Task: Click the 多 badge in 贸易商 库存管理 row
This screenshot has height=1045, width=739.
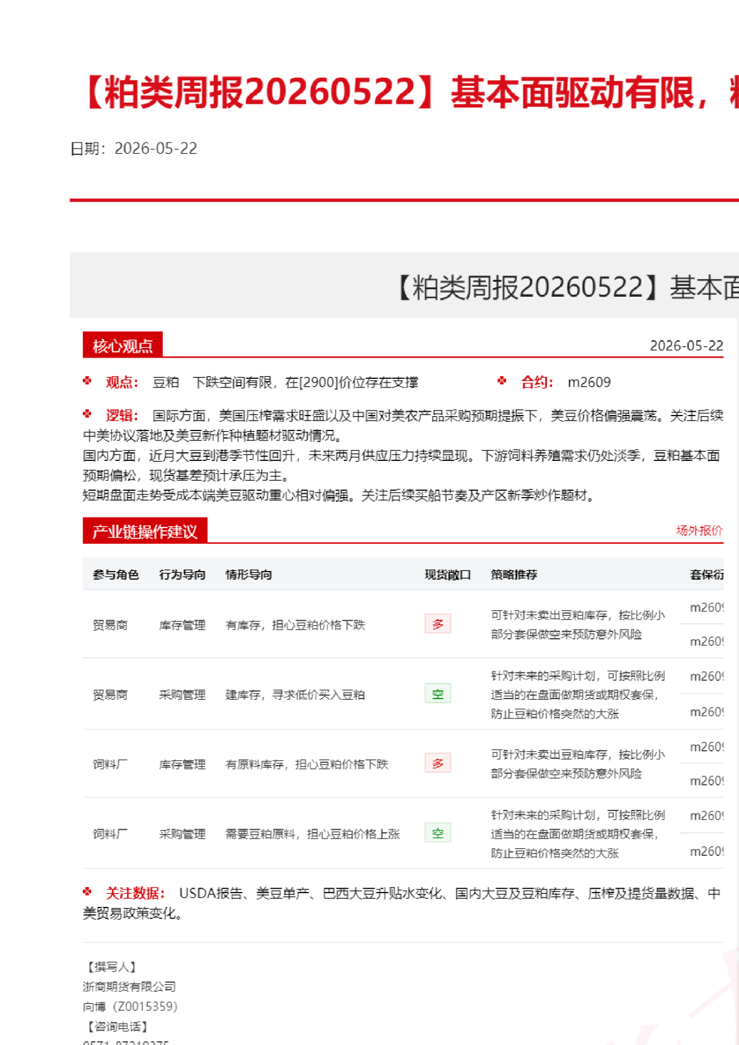Action: 438,624
